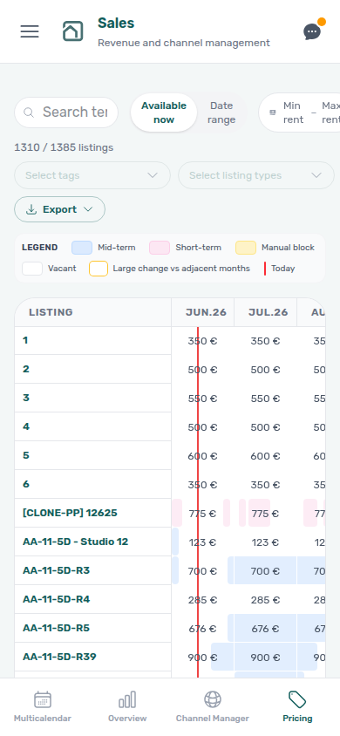Open listing AA-11-5D-R39
340x736 pixels.
click(x=59, y=657)
